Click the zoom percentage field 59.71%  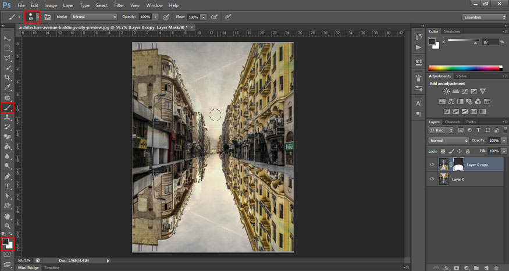coord(24,261)
